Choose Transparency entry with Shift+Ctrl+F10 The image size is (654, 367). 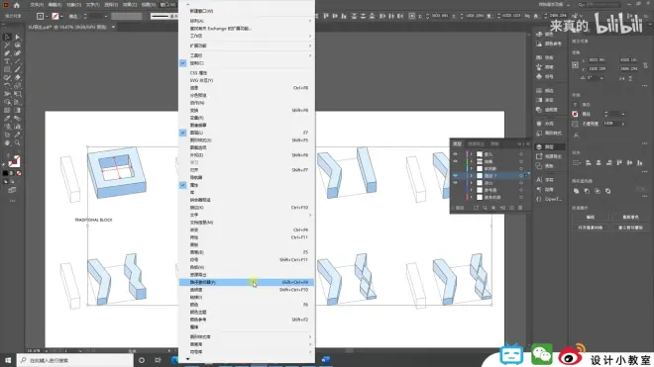[246, 290]
